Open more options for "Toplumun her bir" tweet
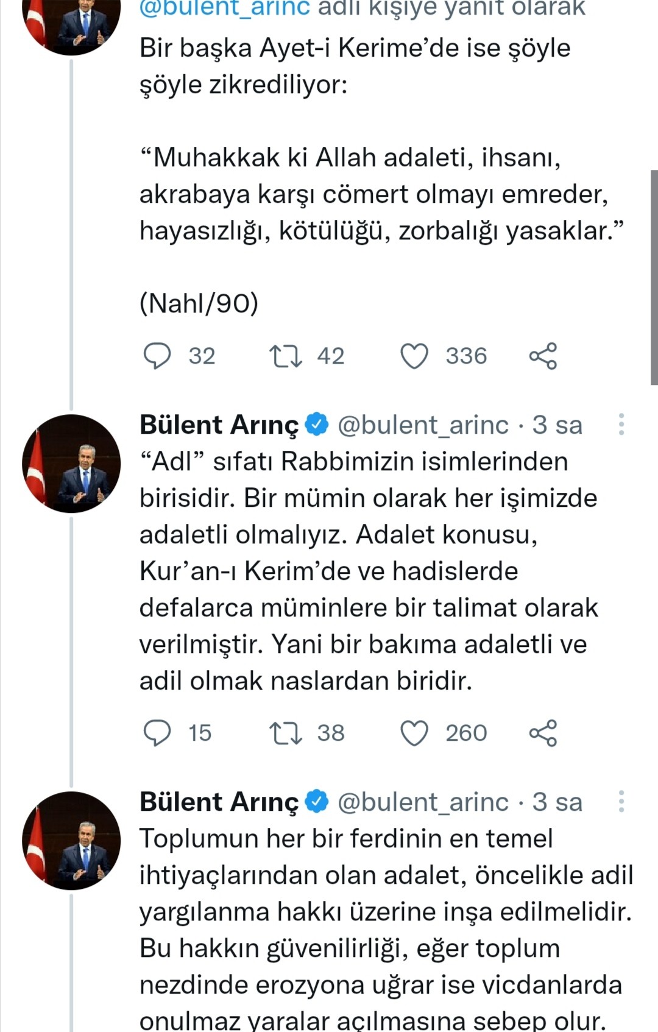Screen dimensions: 658x1032 [x=621, y=802]
